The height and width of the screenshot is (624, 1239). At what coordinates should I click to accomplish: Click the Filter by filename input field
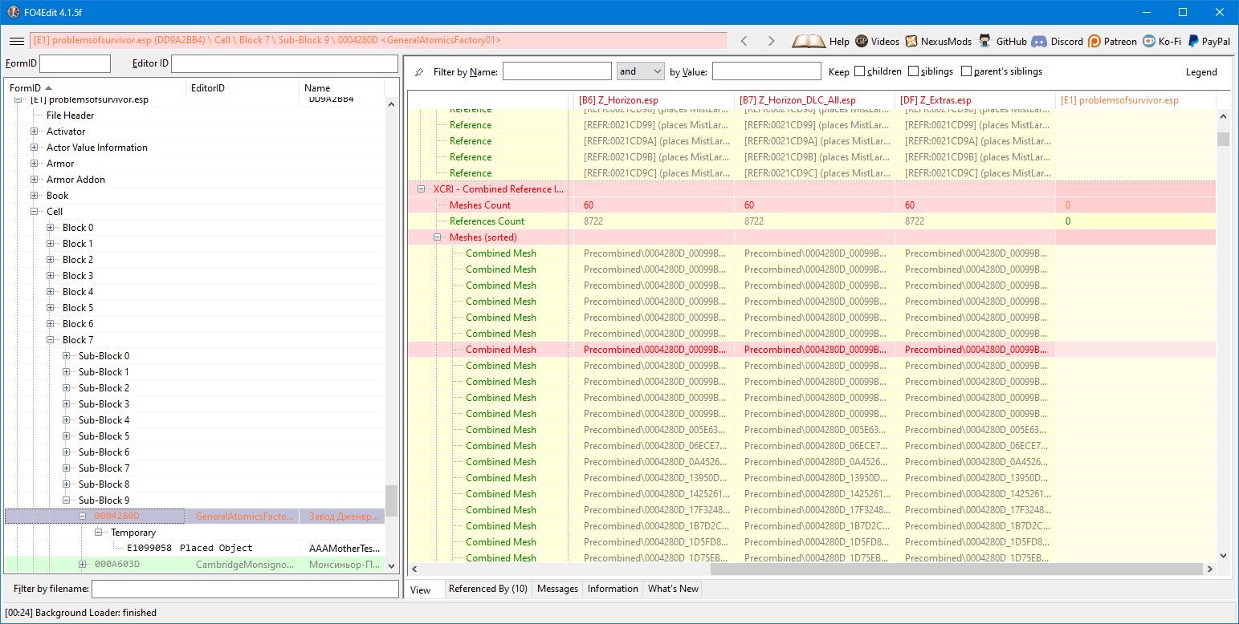point(245,590)
